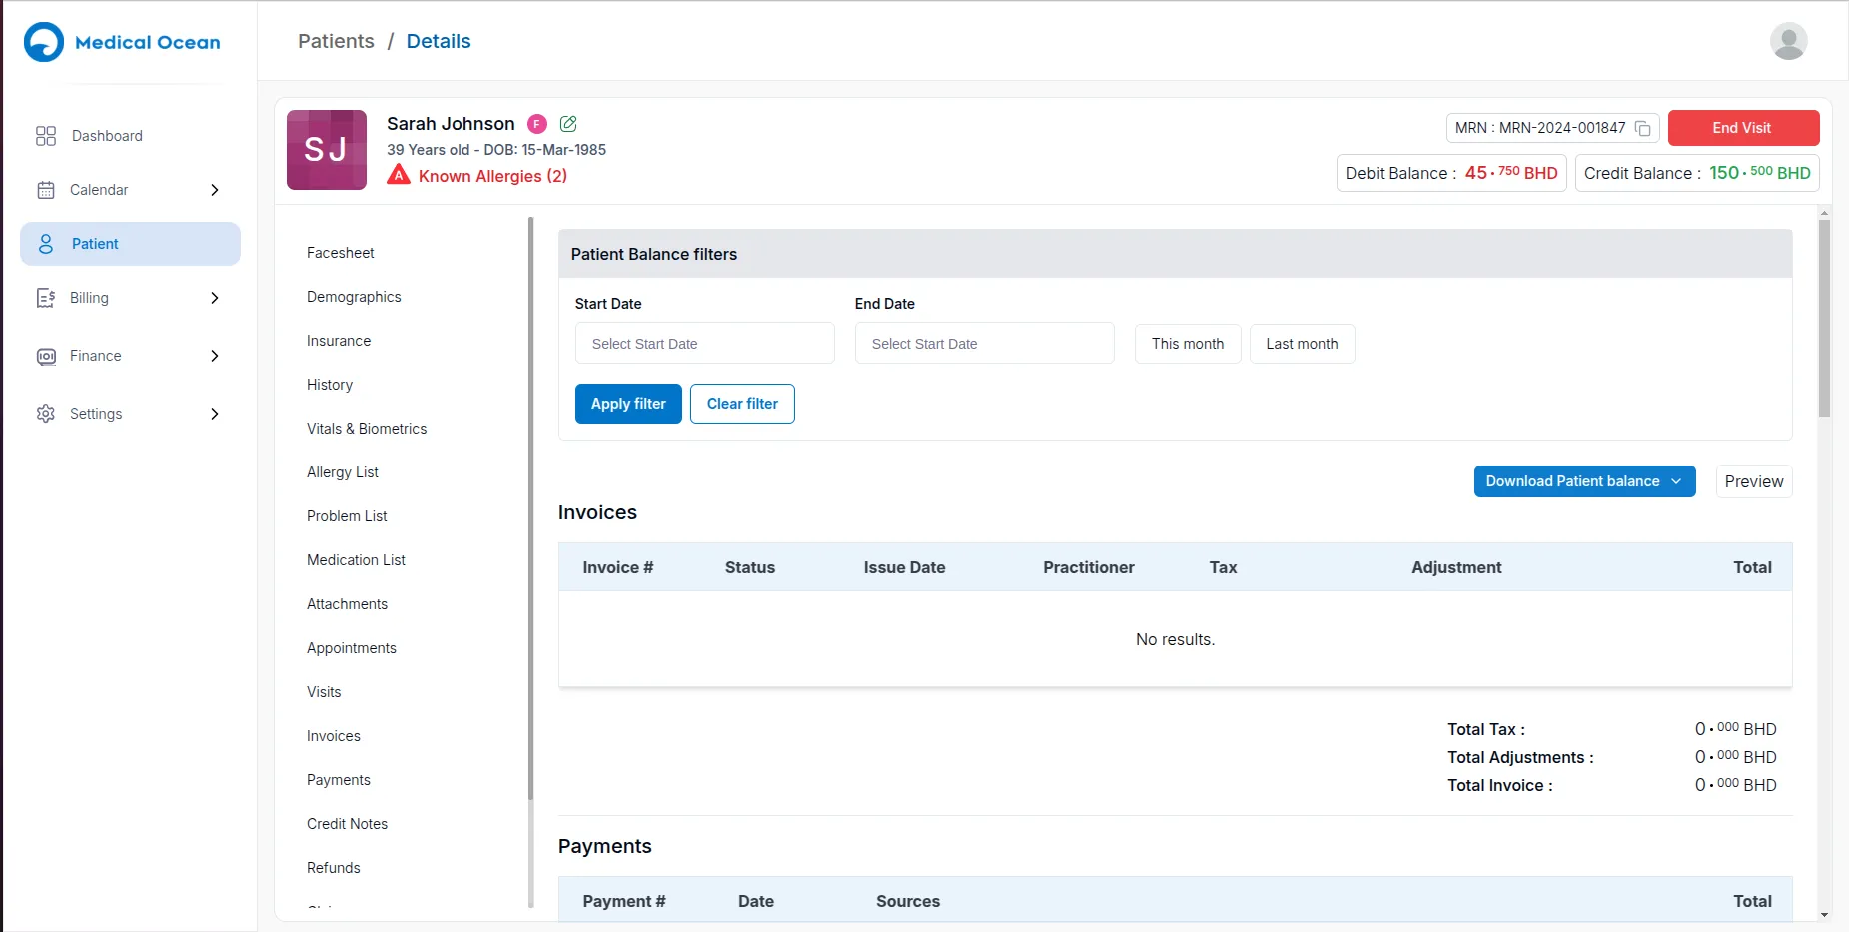This screenshot has width=1849, height=932.
Task: Click the End Visit button
Action: 1742,128
